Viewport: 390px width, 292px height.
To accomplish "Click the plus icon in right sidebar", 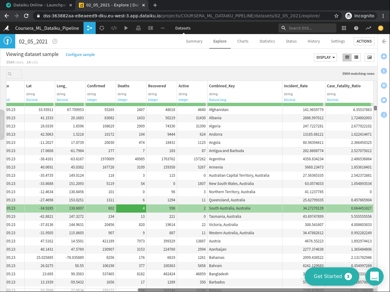I will [x=384, y=56].
